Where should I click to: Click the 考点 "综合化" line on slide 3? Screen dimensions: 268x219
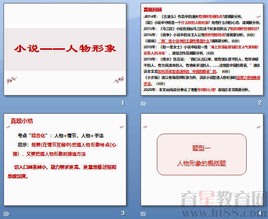(60, 136)
